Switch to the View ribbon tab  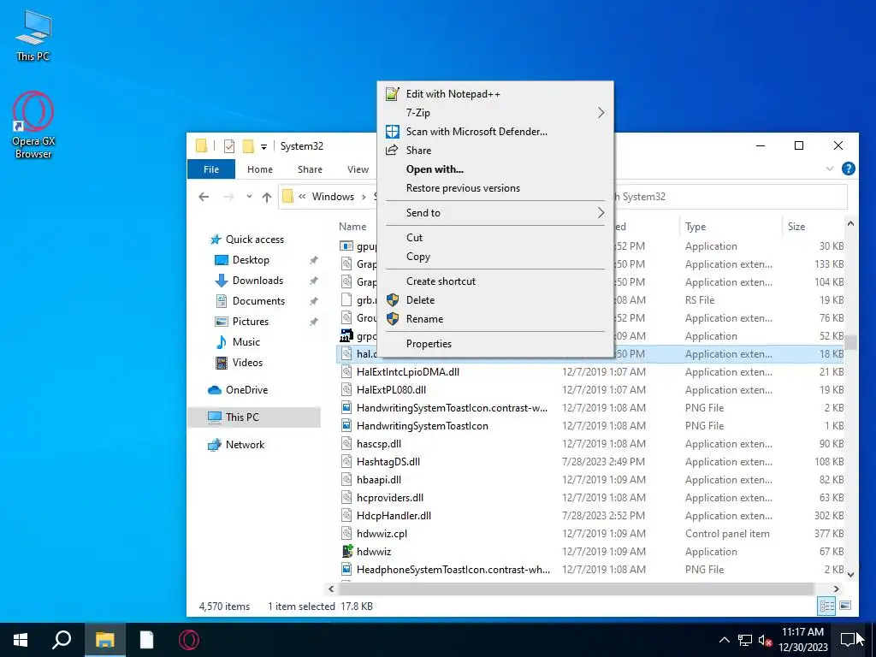click(358, 169)
